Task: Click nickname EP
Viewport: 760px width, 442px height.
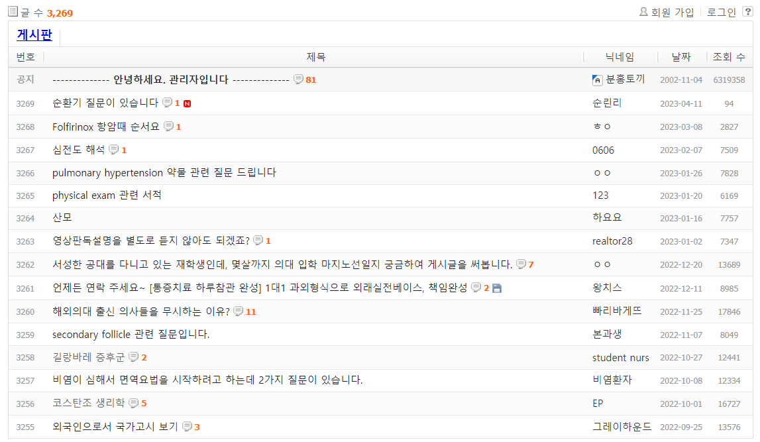Action: point(598,404)
